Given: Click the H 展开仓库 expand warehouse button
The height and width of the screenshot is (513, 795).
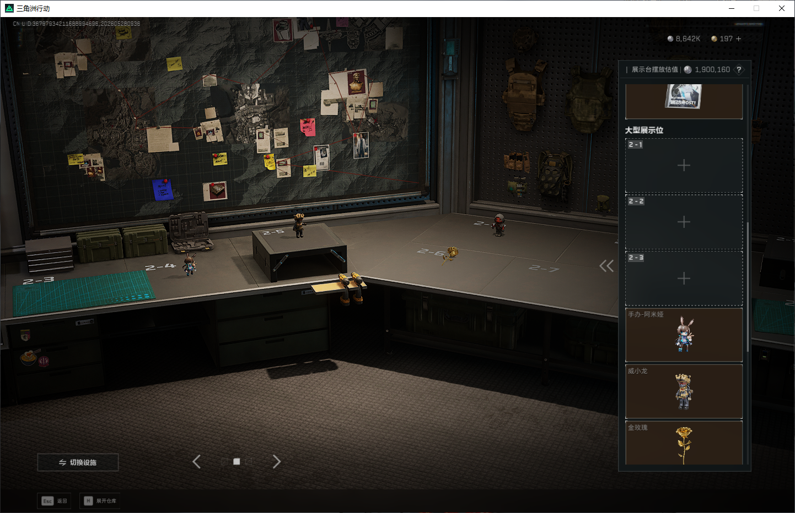Looking at the screenshot, I should pos(100,501).
